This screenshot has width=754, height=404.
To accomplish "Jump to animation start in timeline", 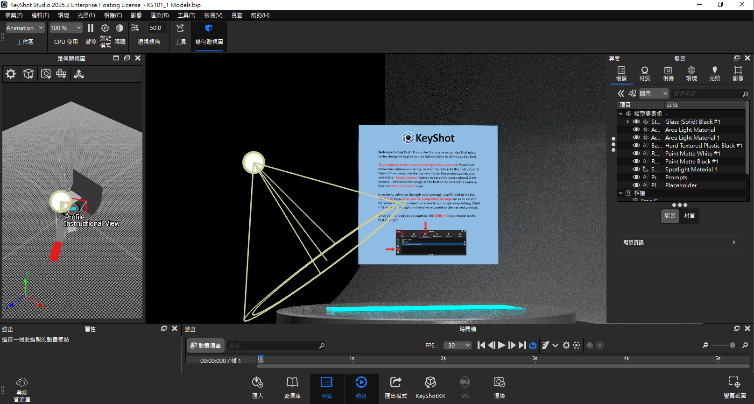I will (x=481, y=345).
